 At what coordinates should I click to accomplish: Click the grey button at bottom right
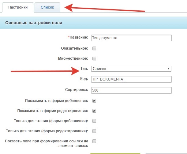pyautogui.click(x=165, y=153)
